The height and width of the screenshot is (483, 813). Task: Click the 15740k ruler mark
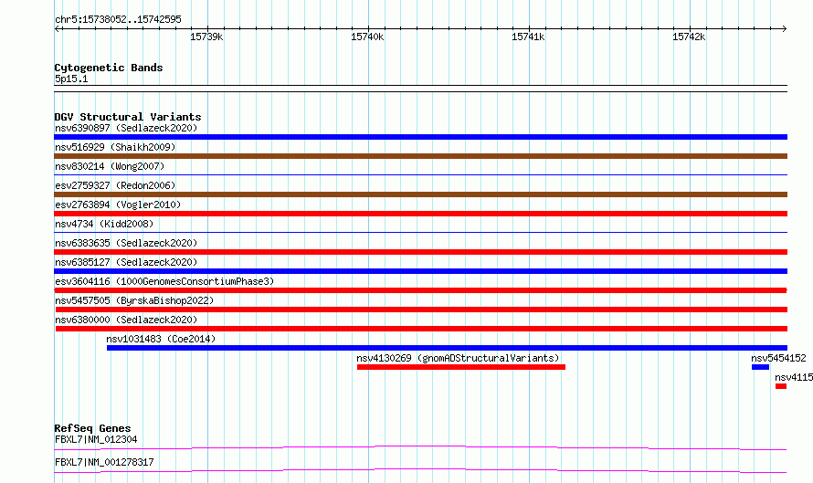pos(367,37)
